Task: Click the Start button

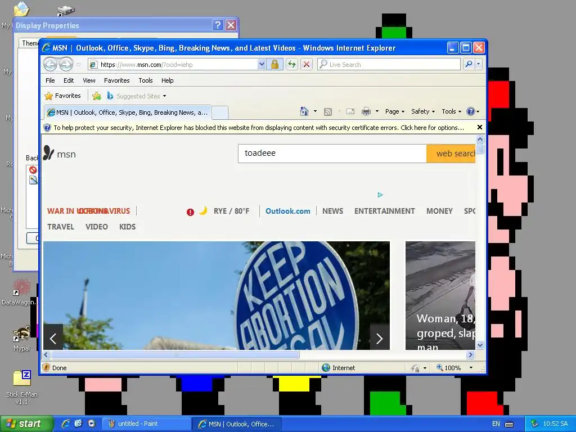Action: pos(26,424)
